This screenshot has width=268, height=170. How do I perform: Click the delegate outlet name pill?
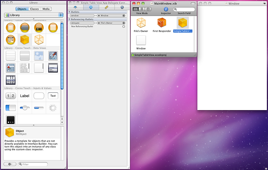(x=82, y=23)
